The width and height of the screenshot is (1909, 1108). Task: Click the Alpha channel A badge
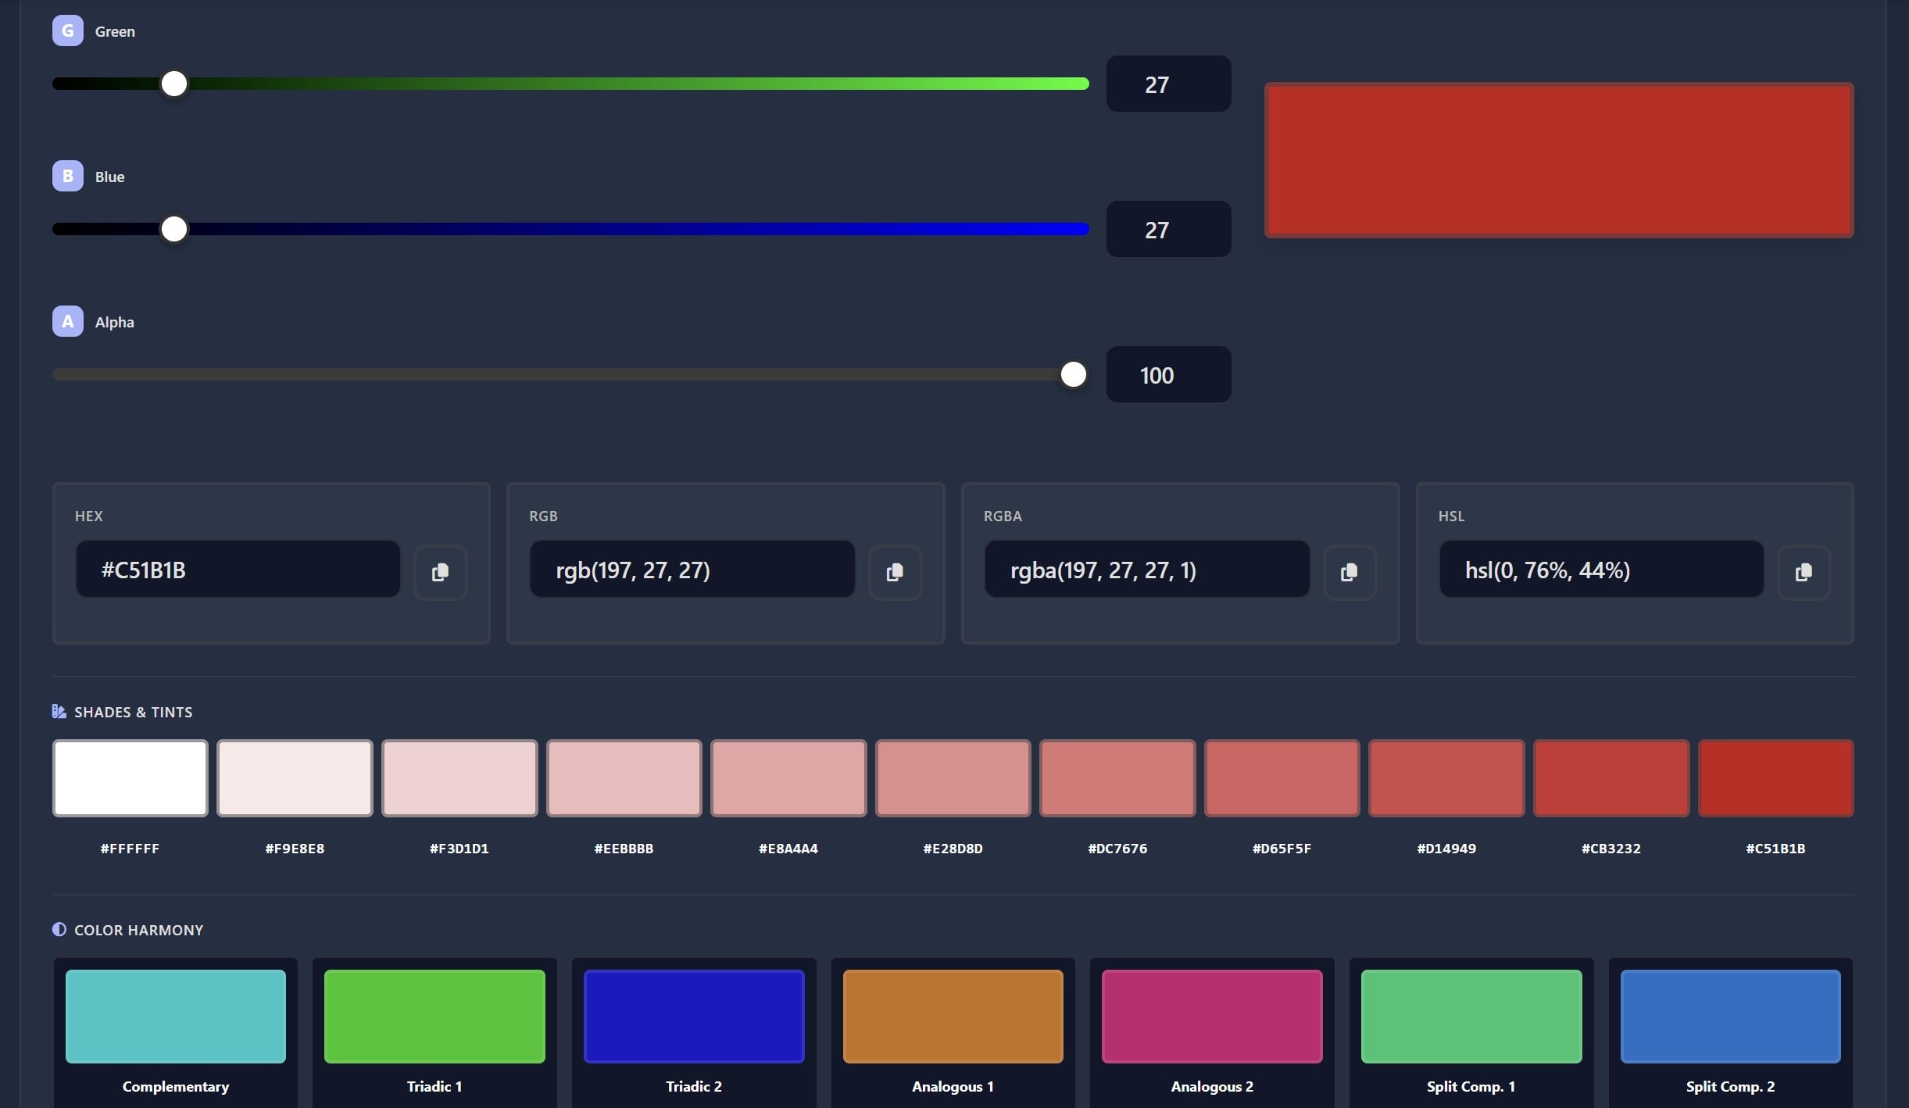(x=67, y=320)
